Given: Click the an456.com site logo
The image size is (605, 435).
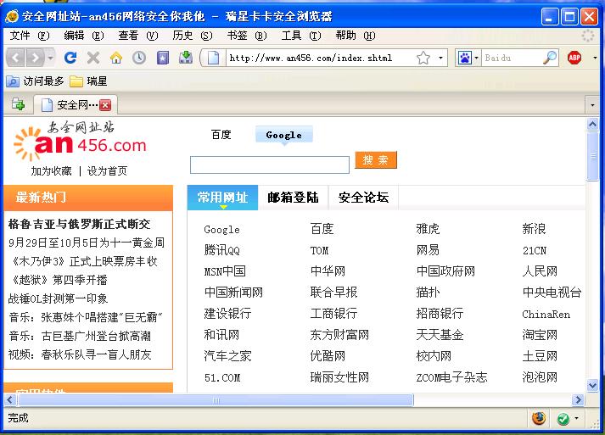Looking at the screenshot, I should coord(80,141).
